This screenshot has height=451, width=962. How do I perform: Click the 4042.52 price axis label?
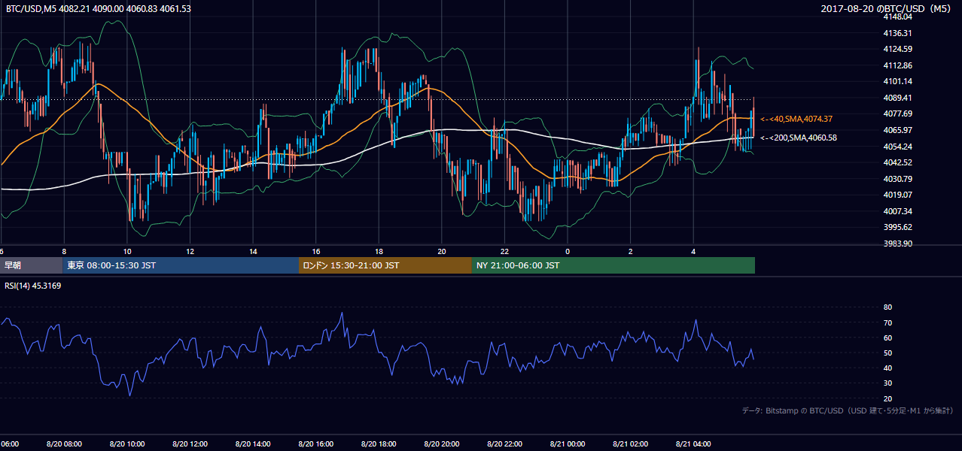pos(898,162)
